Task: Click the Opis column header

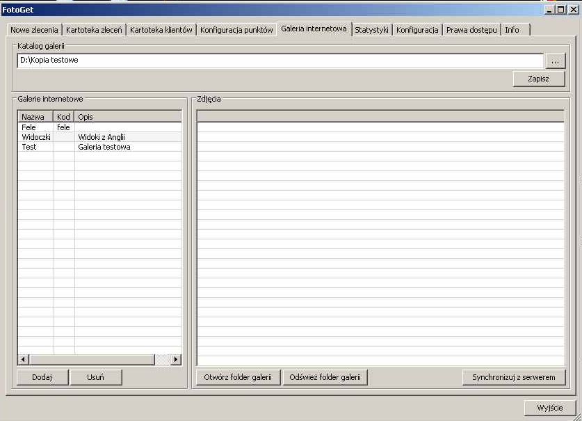Action: tap(128, 117)
